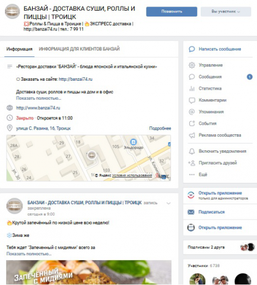257x285 pixels.
Task: Open the Вы участник membership dropdown
Action: pos(226,11)
